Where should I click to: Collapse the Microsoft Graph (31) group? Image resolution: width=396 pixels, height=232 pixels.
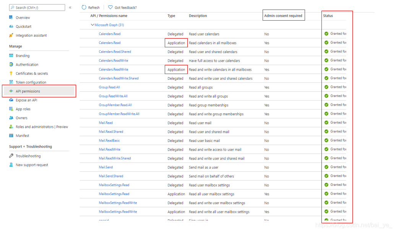point(92,25)
